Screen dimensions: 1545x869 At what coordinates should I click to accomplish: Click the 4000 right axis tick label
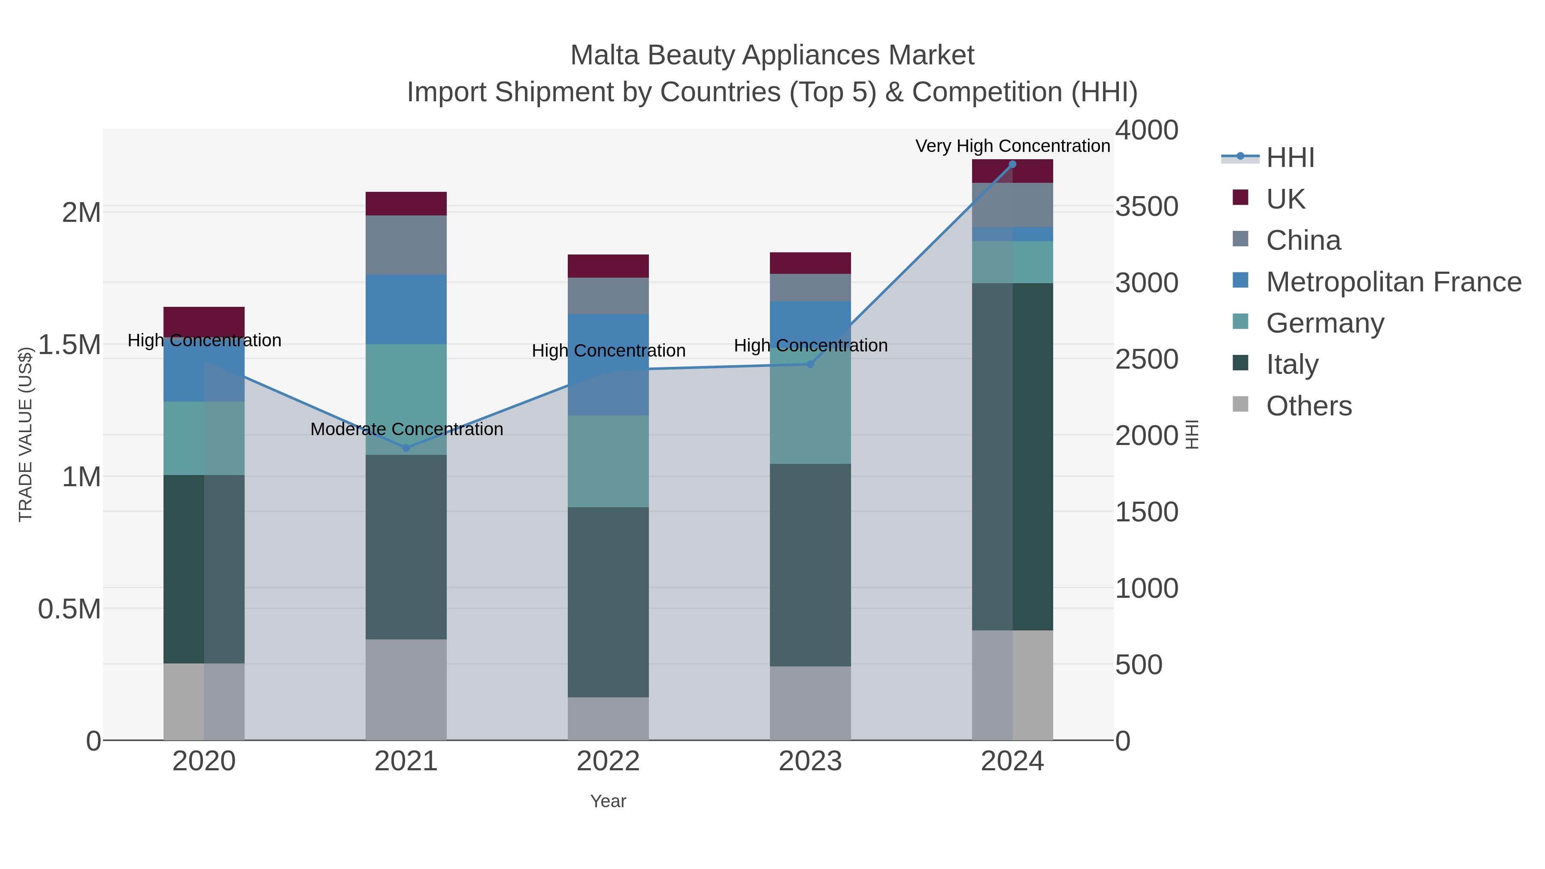tap(1147, 130)
